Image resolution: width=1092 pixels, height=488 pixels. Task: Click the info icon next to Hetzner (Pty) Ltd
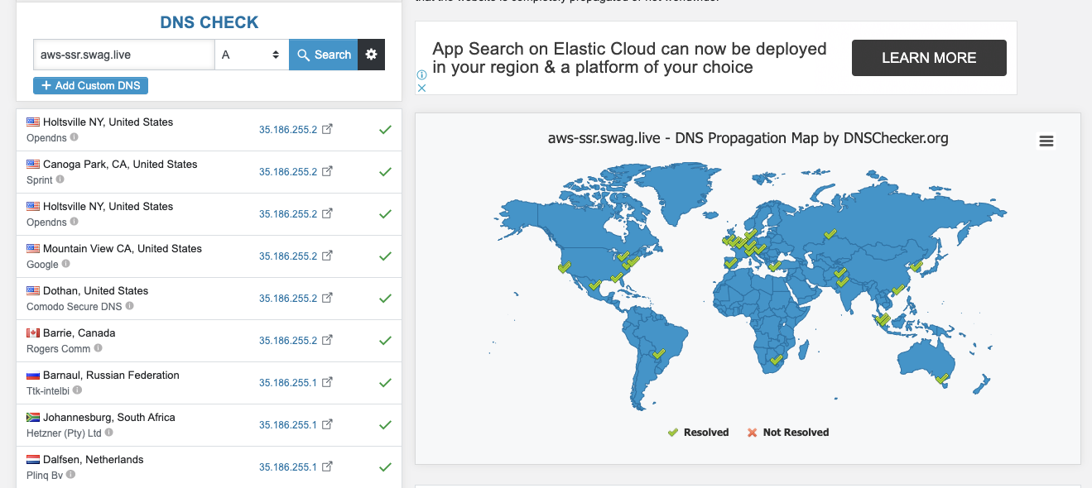pyautogui.click(x=108, y=433)
